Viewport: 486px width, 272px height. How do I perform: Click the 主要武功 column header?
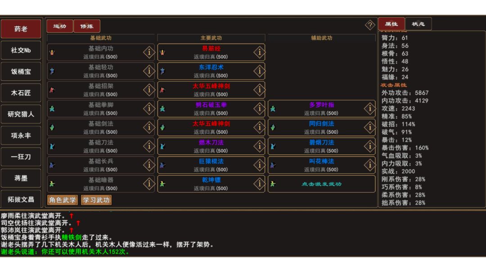pos(211,38)
